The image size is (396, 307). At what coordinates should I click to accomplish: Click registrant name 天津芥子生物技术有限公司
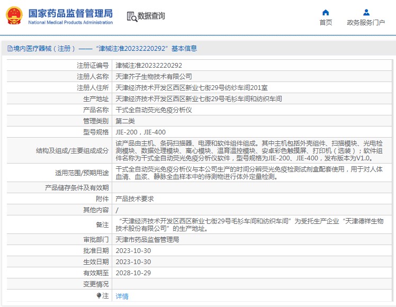[154, 77]
